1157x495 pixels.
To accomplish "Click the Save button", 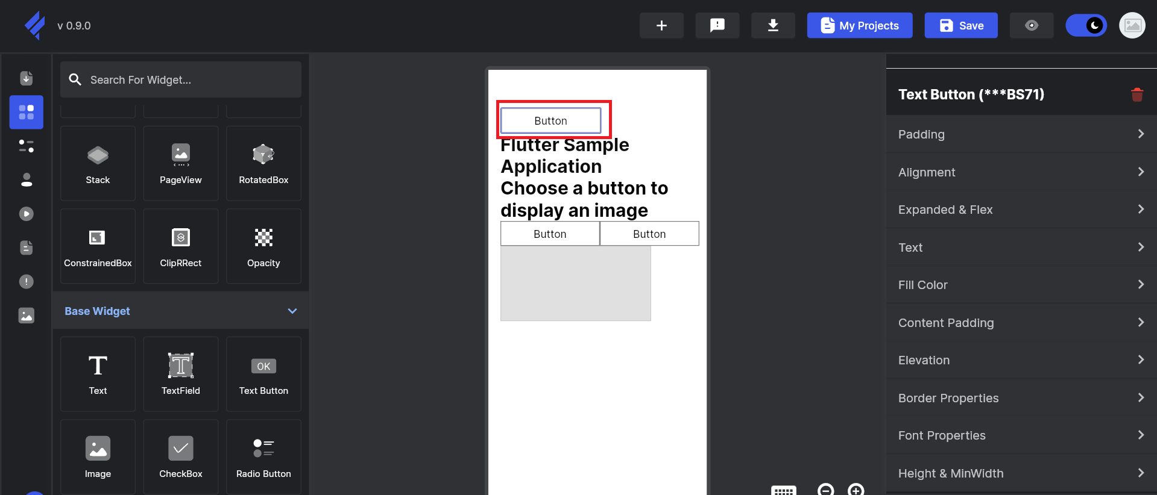I will [x=960, y=25].
